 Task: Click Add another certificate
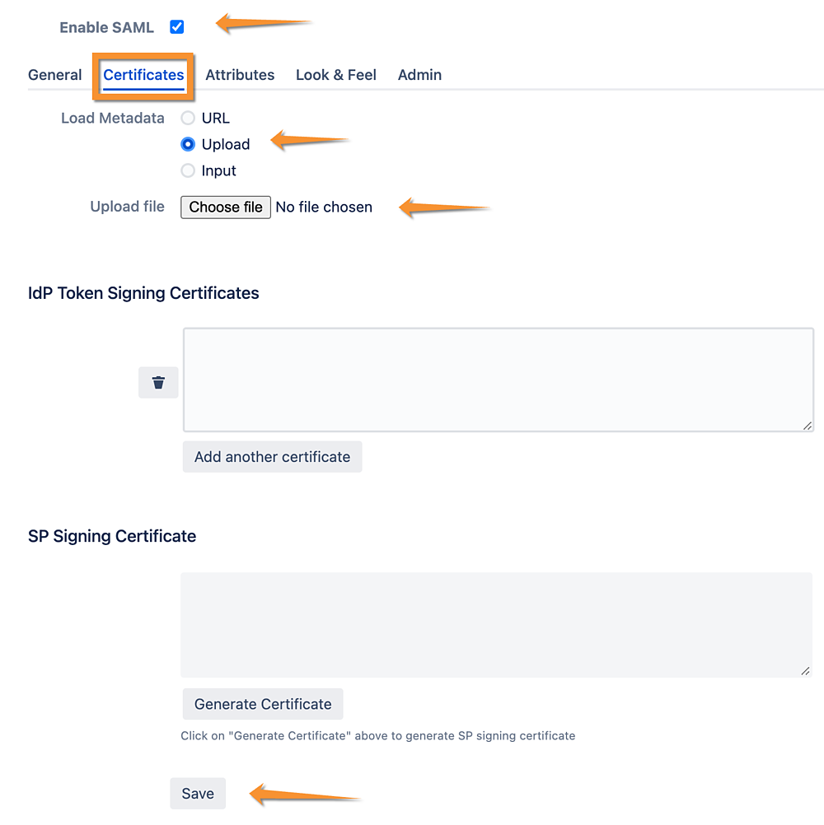(272, 457)
